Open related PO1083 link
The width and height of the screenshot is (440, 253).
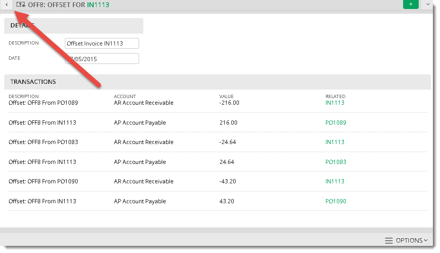(335, 162)
